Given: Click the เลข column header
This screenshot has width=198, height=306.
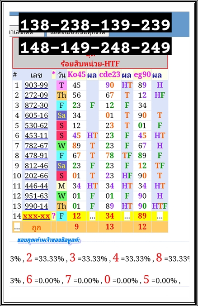Looking at the screenshot, I should [x=36, y=75].
